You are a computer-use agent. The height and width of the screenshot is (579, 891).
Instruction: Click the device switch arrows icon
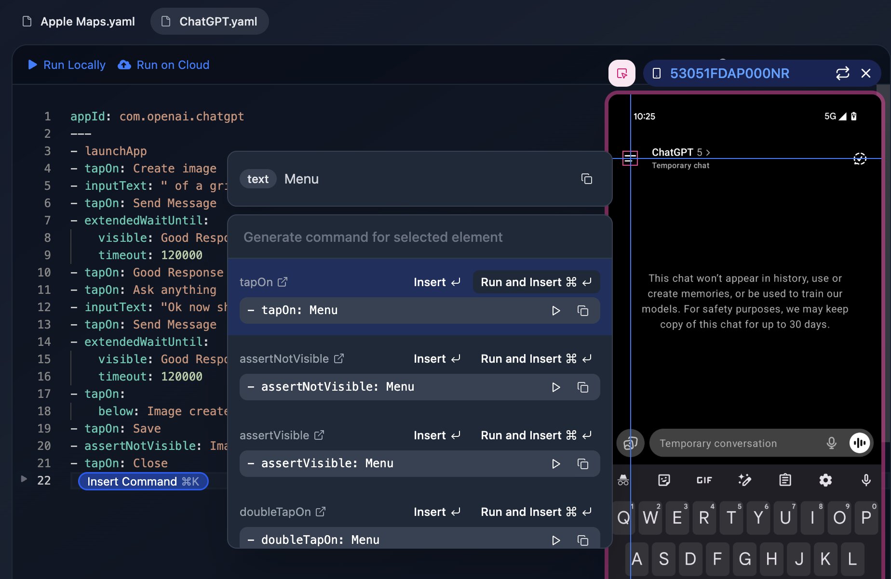pyautogui.click(x=842, y=73)
